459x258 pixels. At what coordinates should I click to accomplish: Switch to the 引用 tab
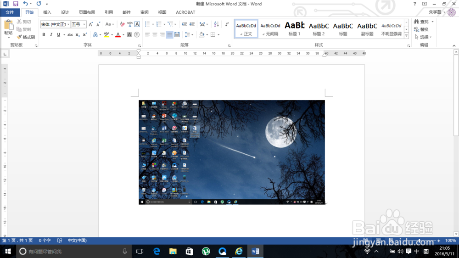(x=109, y=12)
